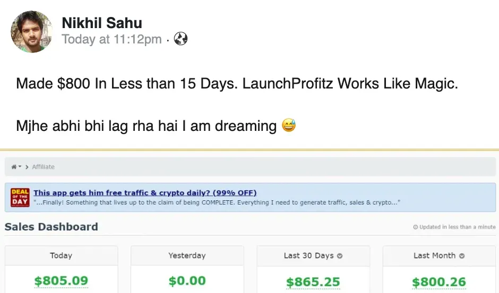Click the Today at 11:12pm timestamp

pyautogui.click(x=111, y=39)
